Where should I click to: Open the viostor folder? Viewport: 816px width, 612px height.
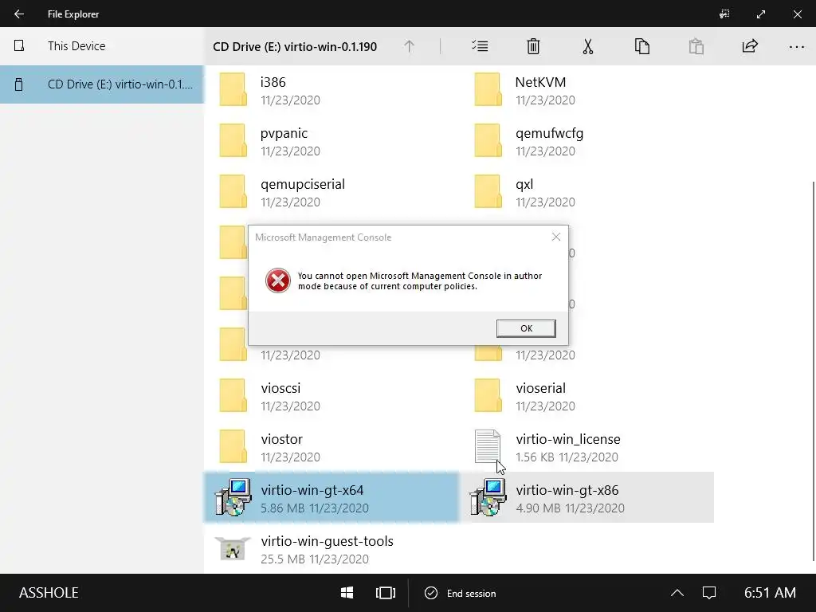pyautogui.click(x=331, y=448)
